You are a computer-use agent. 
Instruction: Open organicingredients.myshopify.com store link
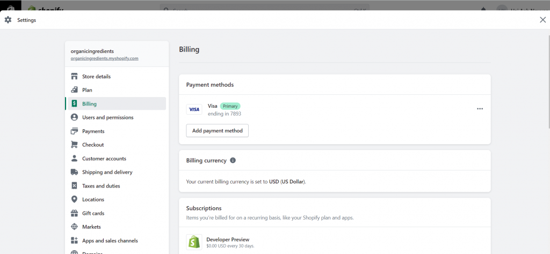[104, 58]
